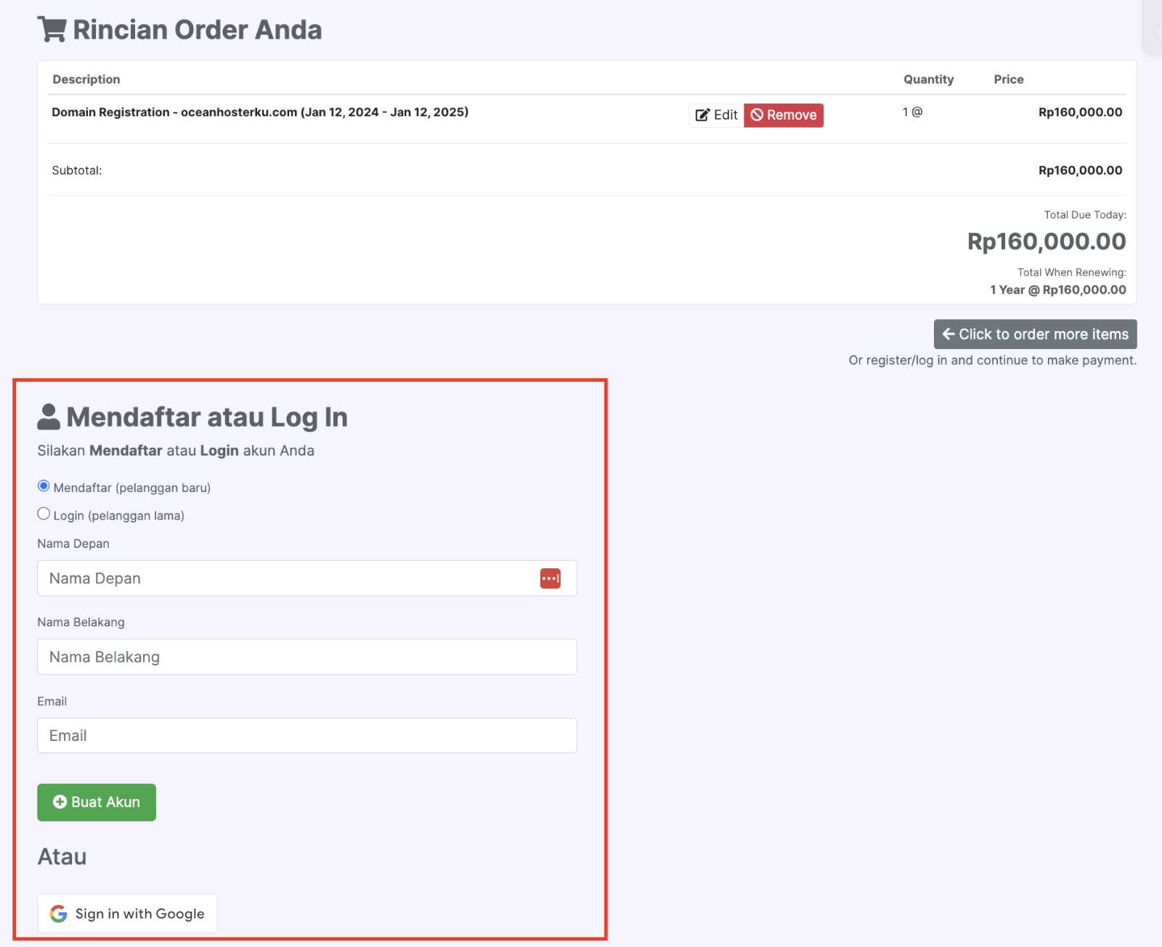Click the left arrow icon on the order more items button
The width and height of the screenshot is (1162, 947).
point(948,334)
